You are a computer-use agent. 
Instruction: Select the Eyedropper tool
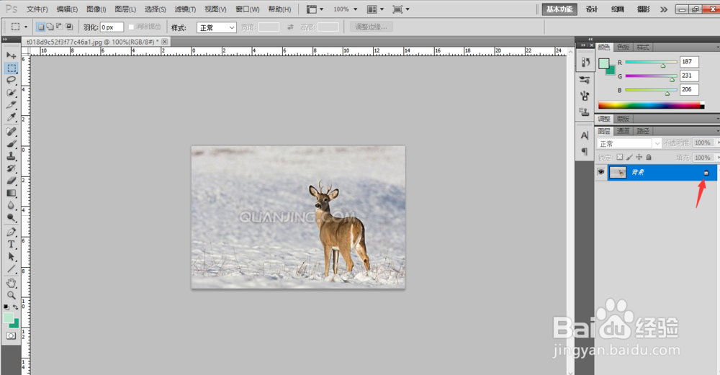12,117
